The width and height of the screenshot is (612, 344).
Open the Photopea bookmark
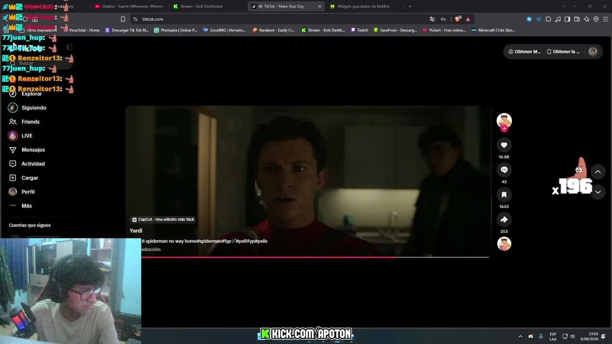click(x=175, y=30)
